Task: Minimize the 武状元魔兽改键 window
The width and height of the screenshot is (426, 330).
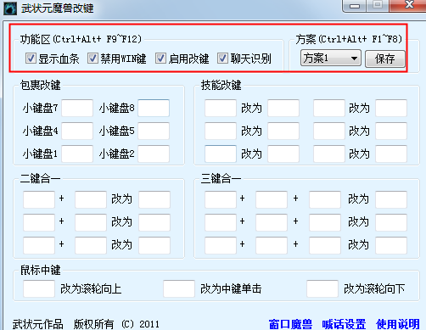Action: [x=355, y=6]
